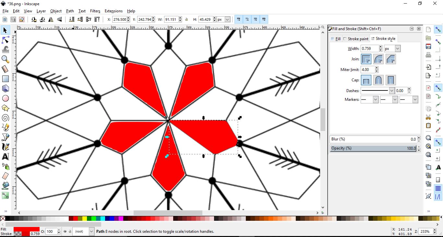Image resolution: width=443 pixels, height=237 pixels.
Task: Select the Rectangle tool
Action: coord(5,79)
